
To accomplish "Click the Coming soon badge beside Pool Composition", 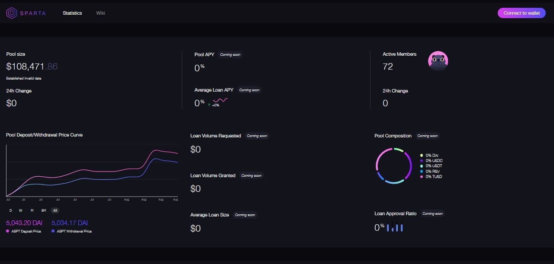I will click(427, 136).
